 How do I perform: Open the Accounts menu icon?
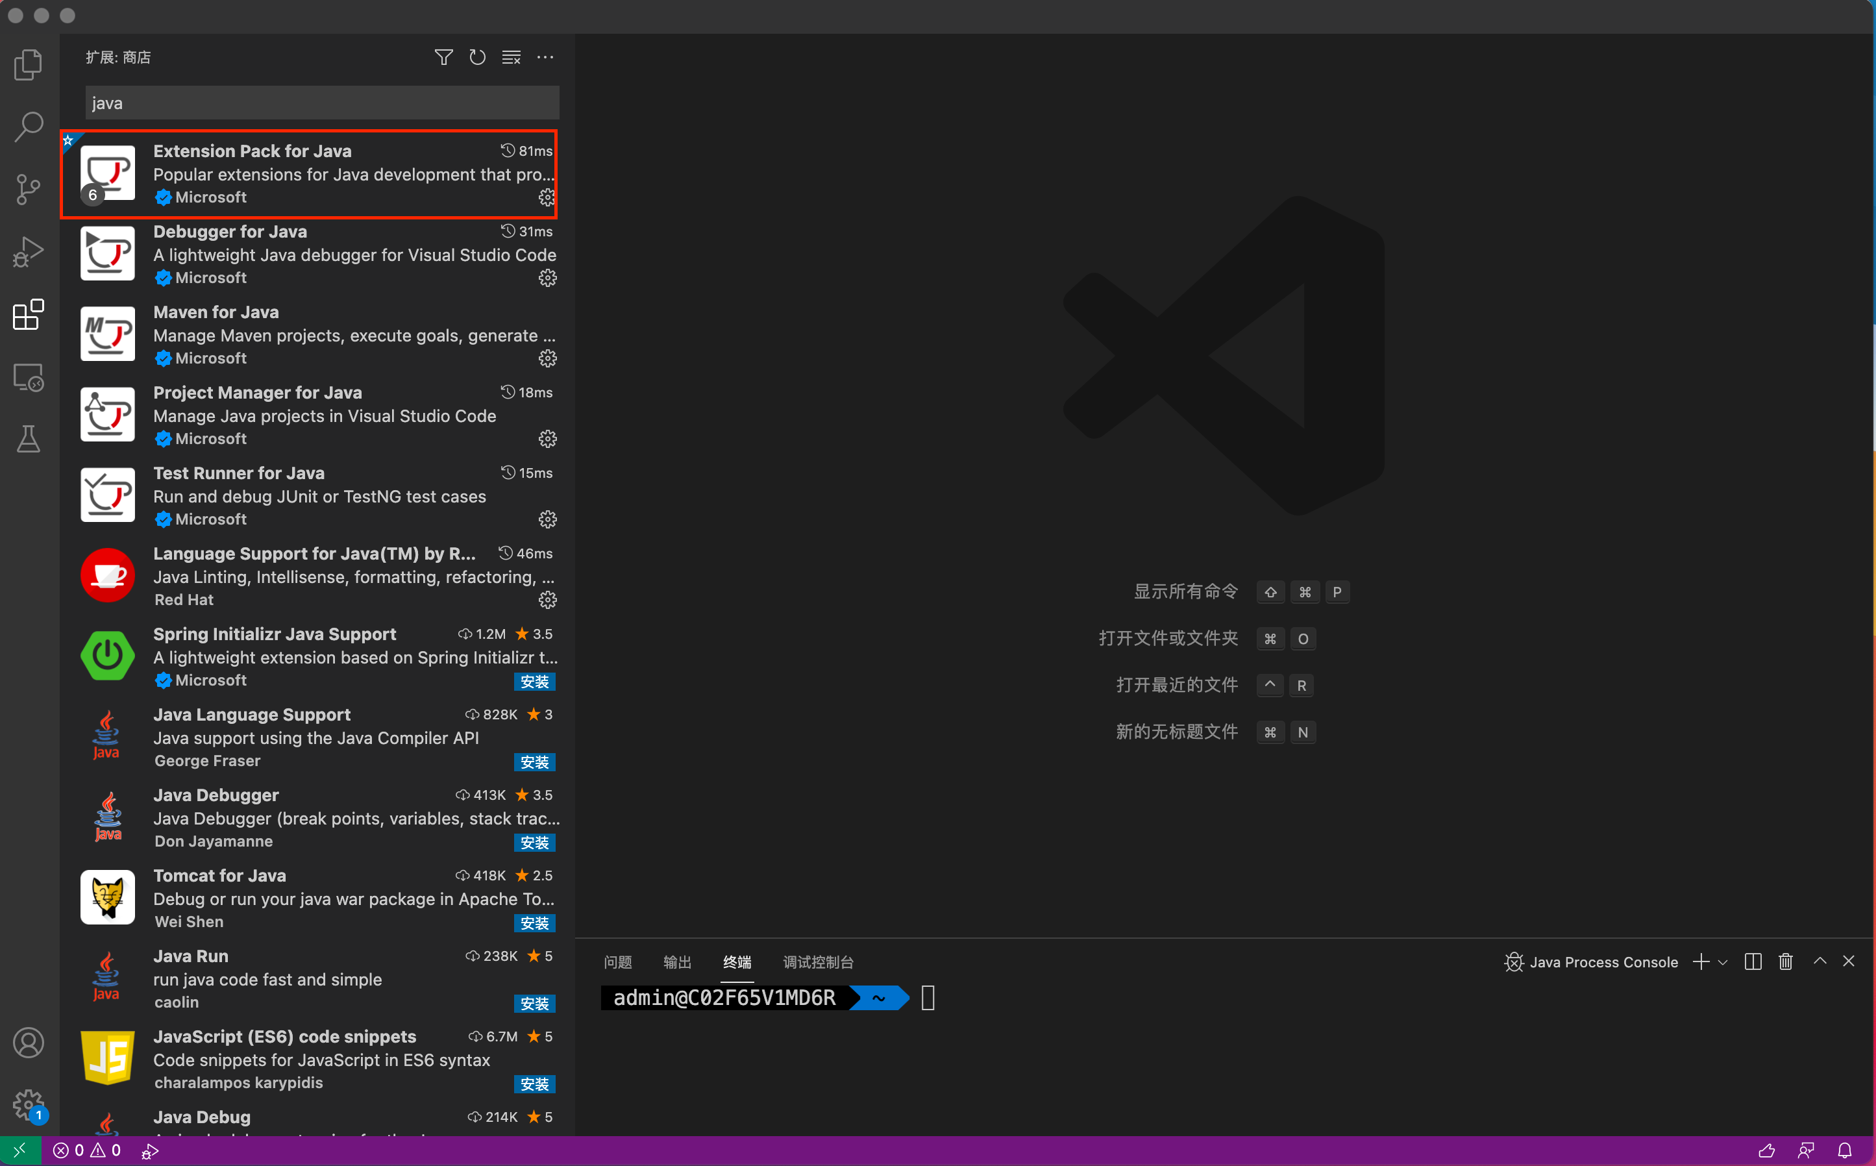tap(29, 1043)
